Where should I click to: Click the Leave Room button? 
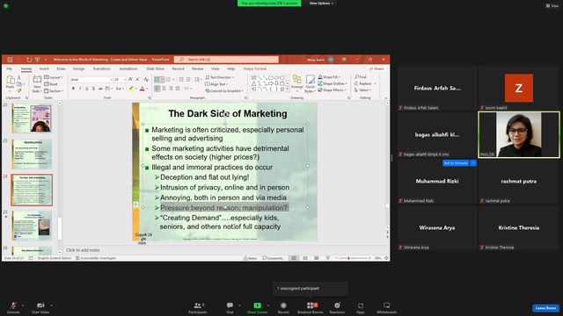coord(545,308)
